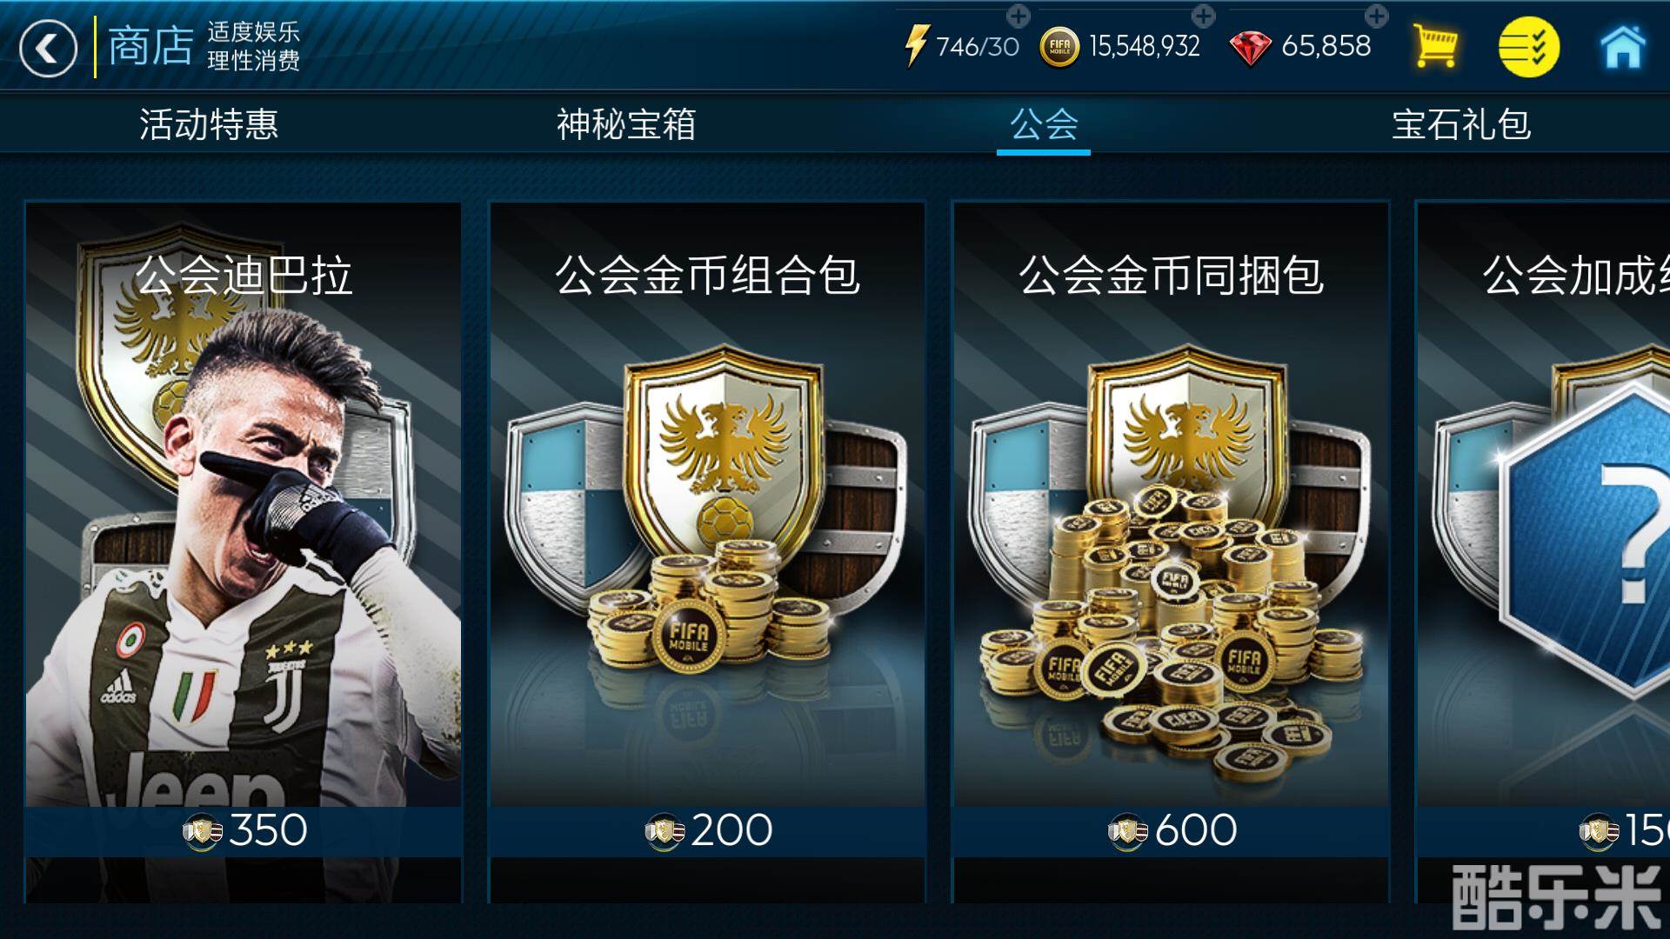Return home via the house icon
The width and height of the screenshot is (1670, 939).
click(x=1623, y=46)
